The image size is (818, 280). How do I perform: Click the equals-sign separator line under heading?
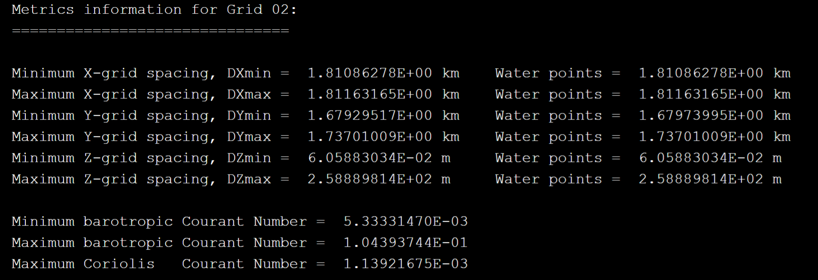tap(150, 31)
